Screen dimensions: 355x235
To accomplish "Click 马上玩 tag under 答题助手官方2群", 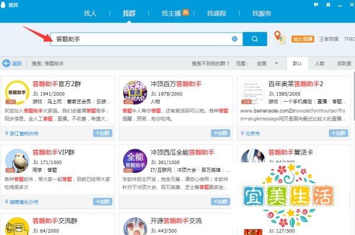I will click(x=54, y=102).
